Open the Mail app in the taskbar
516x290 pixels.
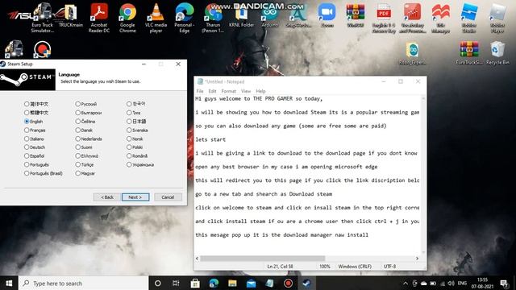coord(251,283)
